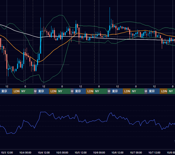Click the 10/4 00:00 date label

[25, 152]
